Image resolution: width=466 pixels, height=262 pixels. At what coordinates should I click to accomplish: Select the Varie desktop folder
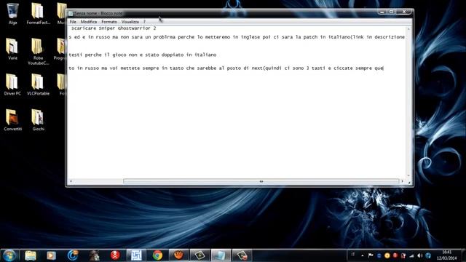[12, 49]
